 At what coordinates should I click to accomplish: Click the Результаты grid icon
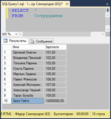click(5, 41)
